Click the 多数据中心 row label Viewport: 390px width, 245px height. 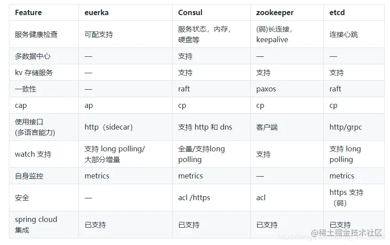coord(33,56)
